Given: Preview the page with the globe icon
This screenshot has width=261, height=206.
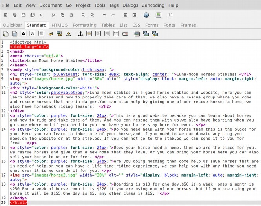Looking at the screenshot, I should [146, 15].
